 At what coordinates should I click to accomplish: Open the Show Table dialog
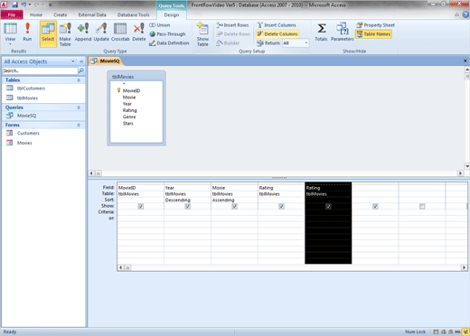[202, 34]
